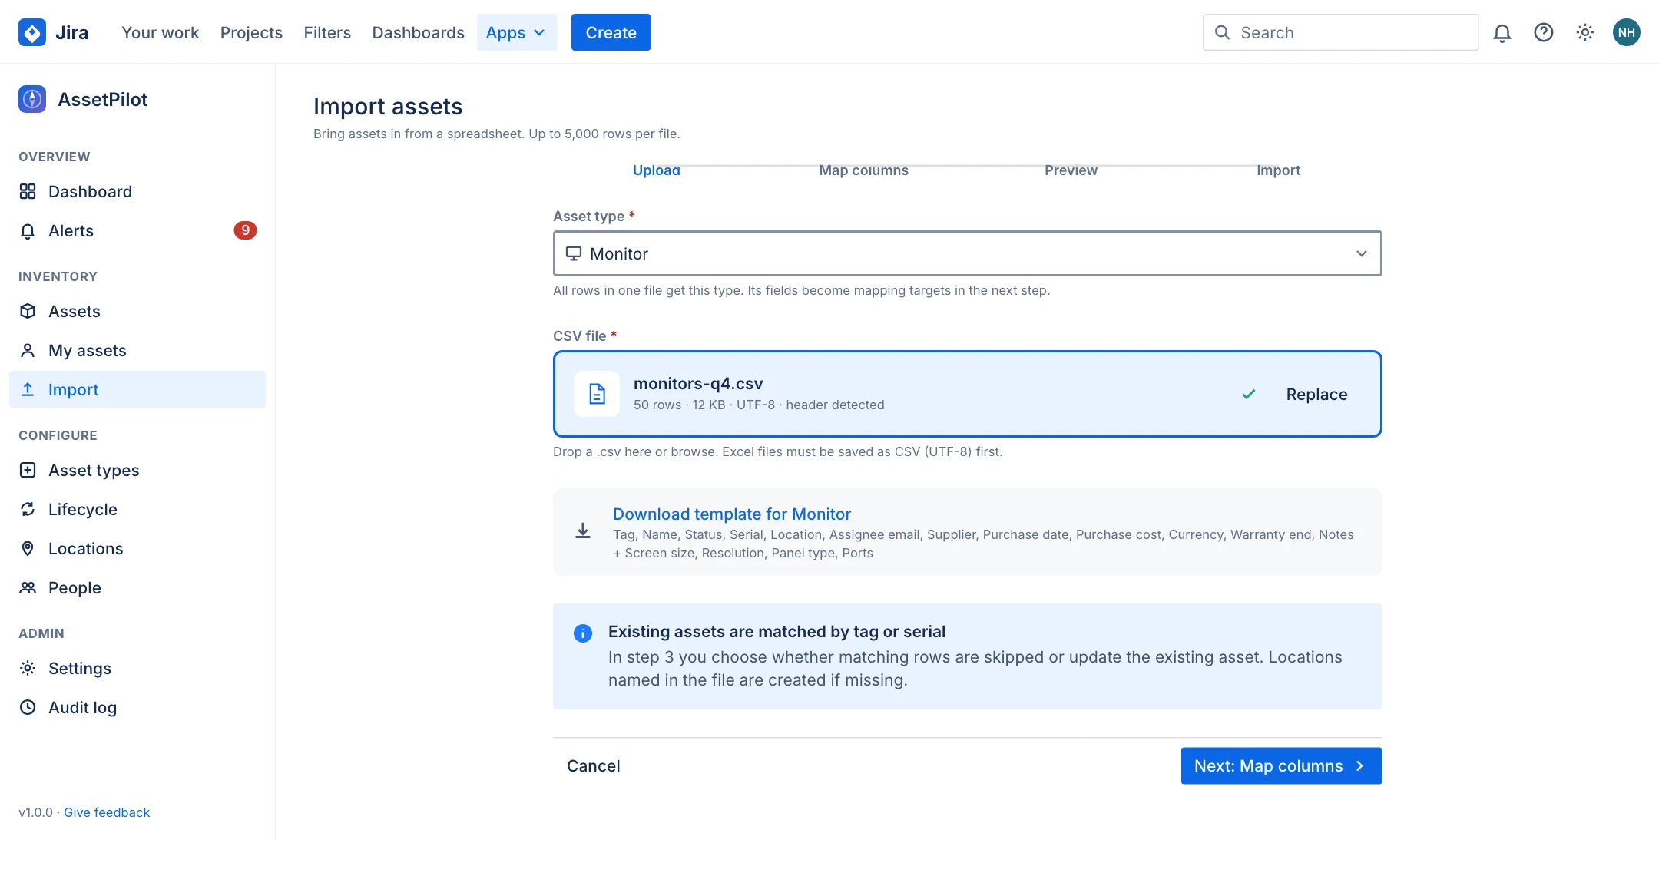This screenshot has height=886, width=1659.
Task: Cancel the import
Action: point(593,765)
